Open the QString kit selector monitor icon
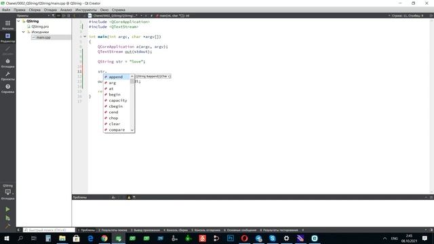Viewport: 434px width, 244px height. click(x=7, y=192)
